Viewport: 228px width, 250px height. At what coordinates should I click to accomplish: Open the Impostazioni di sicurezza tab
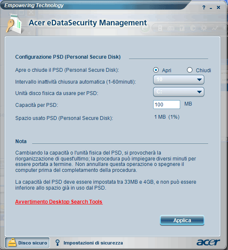(89, 243)
